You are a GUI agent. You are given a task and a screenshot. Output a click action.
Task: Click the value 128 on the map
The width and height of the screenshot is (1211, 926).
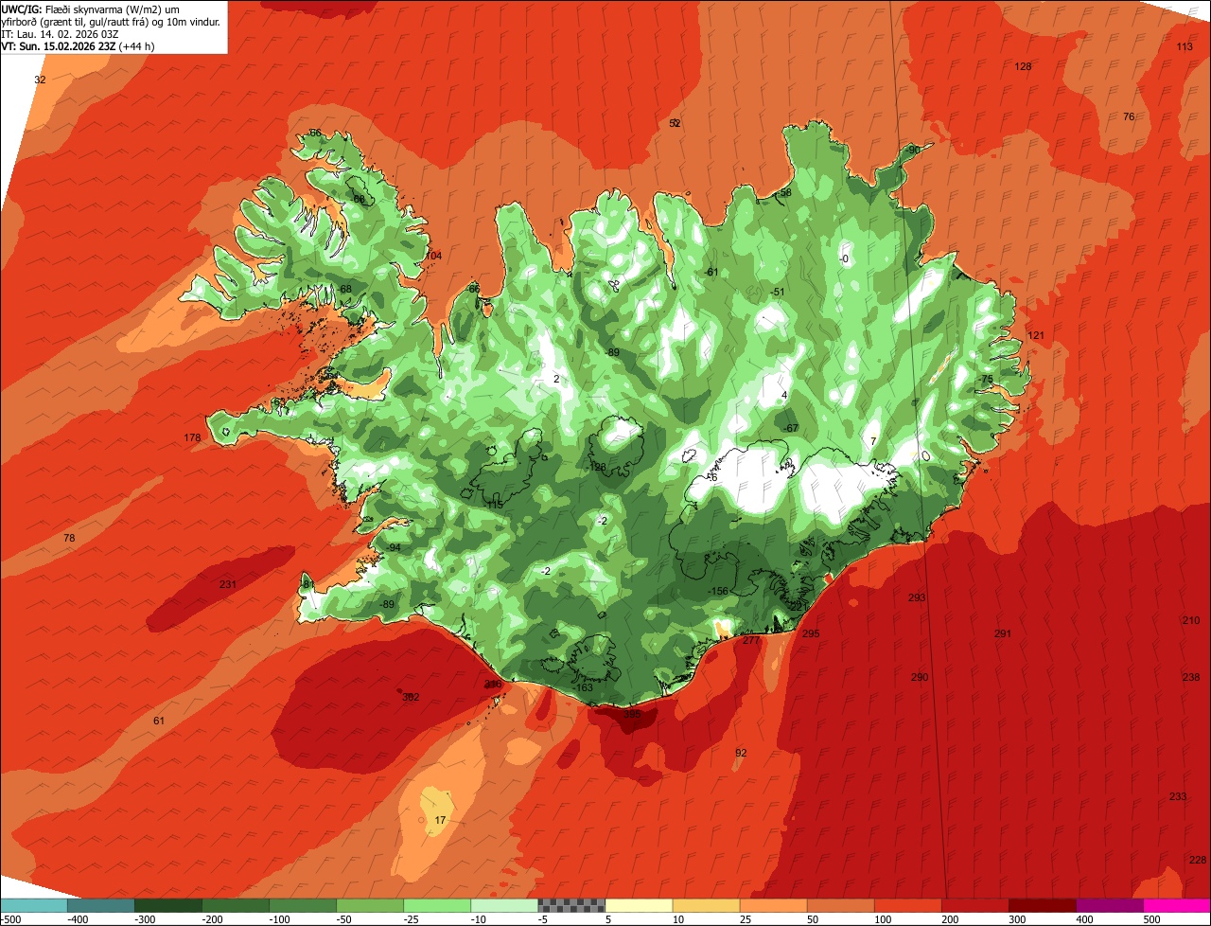1023,66
